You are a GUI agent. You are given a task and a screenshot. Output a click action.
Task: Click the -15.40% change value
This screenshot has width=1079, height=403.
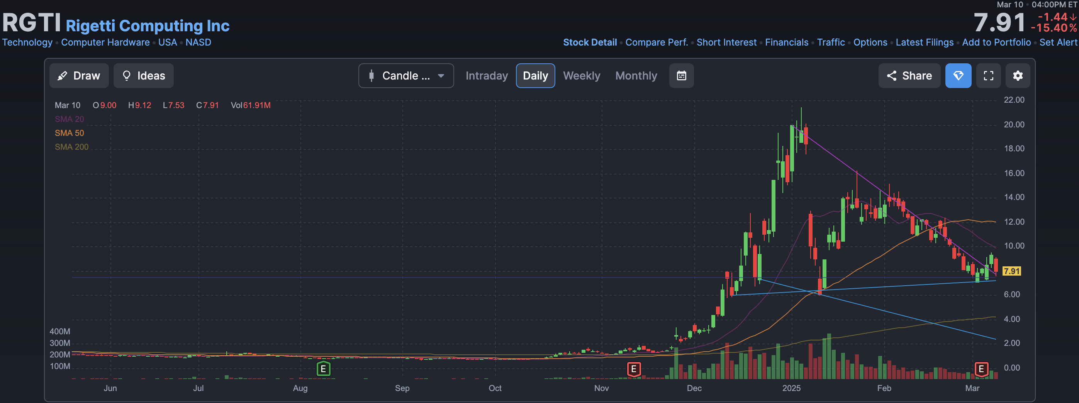[x=1054, y=28]
